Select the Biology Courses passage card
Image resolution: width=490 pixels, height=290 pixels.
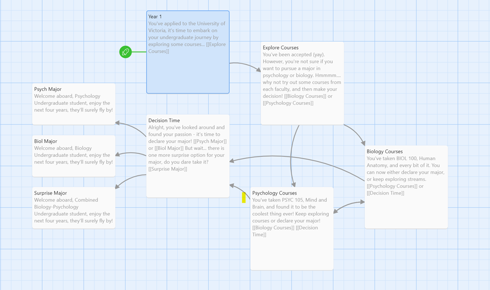[406, 187]
